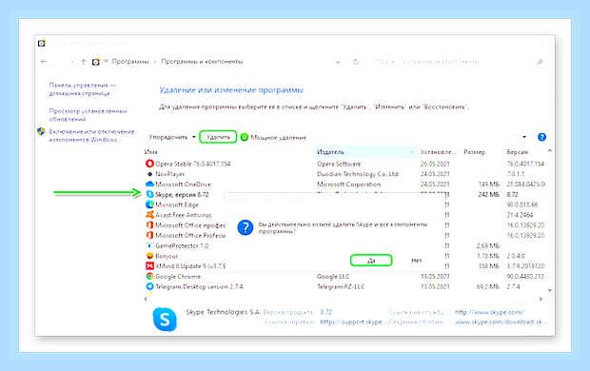
Task: Open the address bar history dropdown
Action: 338,62
